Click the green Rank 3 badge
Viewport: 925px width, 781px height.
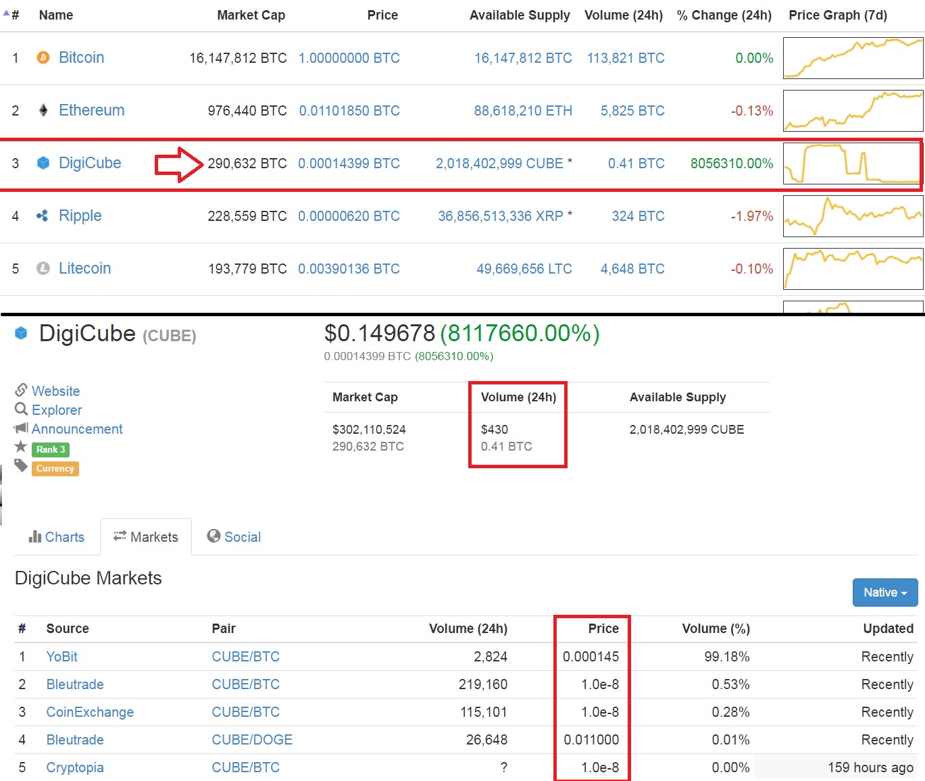click(51, 449)
